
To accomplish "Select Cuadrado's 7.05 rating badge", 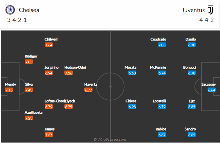I will coord(161,45).
